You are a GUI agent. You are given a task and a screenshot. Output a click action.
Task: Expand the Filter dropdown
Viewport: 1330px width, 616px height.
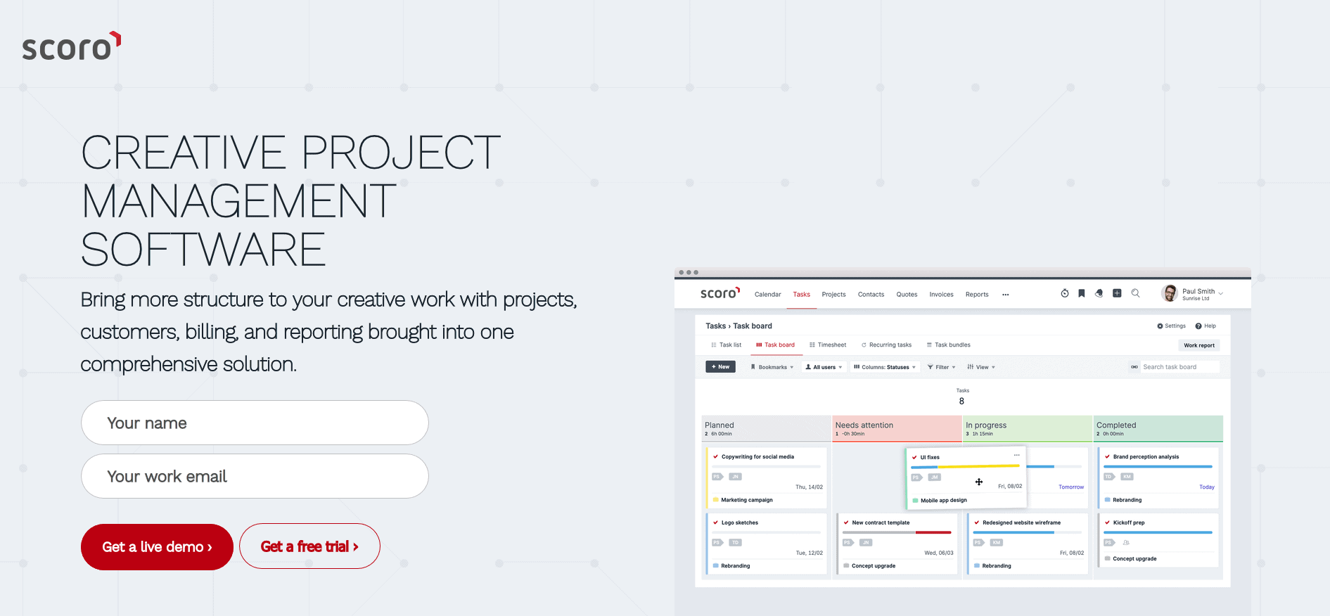coord(941,367)
